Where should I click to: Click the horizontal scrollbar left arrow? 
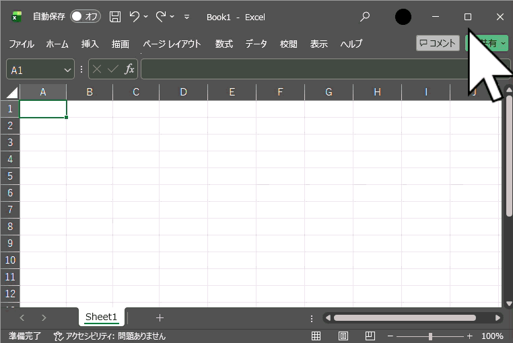(328, 318)
